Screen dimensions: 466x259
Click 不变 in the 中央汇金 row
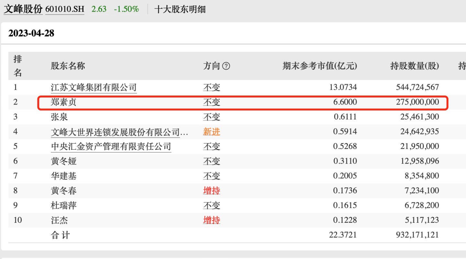(x=212, y=147)
